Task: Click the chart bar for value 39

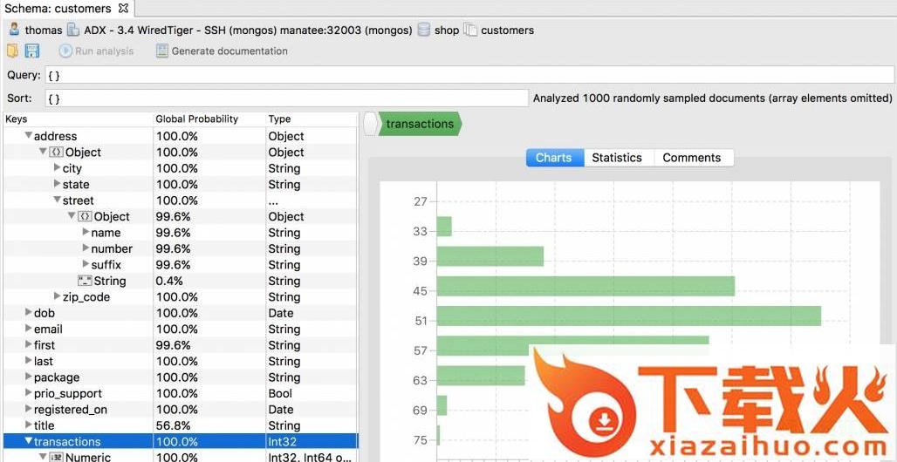Action: point(490,256)
